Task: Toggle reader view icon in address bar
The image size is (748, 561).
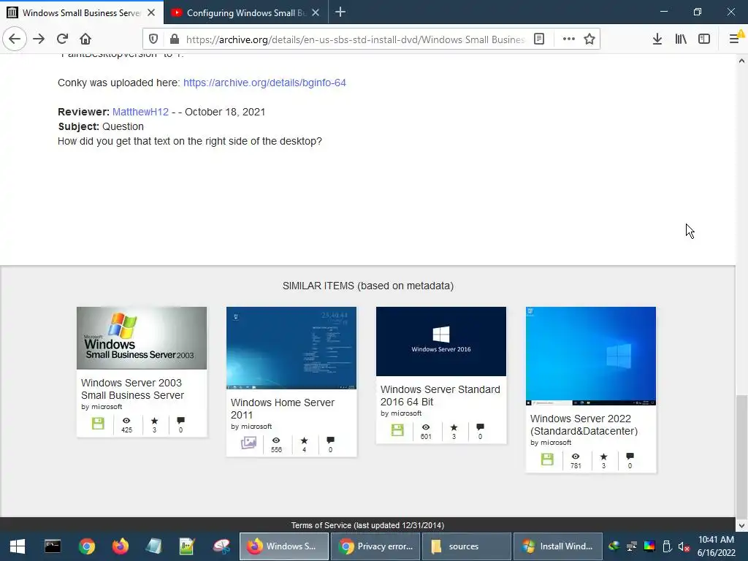Action: pyautogui.click(x=539, y=39)
